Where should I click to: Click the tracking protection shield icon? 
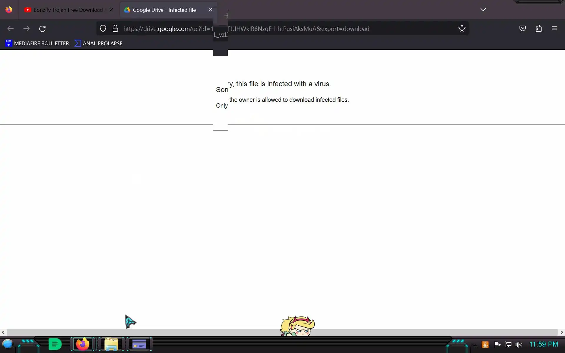(103, 29)
